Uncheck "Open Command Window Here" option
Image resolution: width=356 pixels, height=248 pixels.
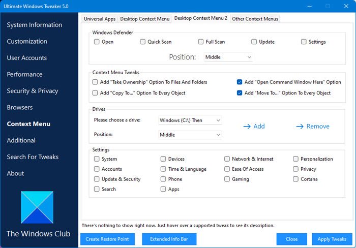pyautogui.click(x=240, y=82)
